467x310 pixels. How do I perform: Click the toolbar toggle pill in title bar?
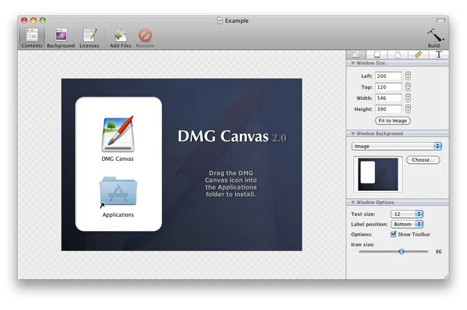(441, 21)
